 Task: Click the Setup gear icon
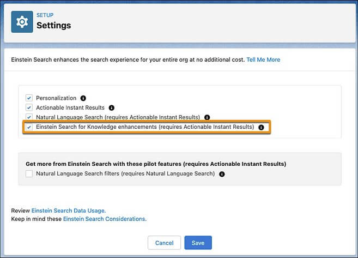pos(22,21)
